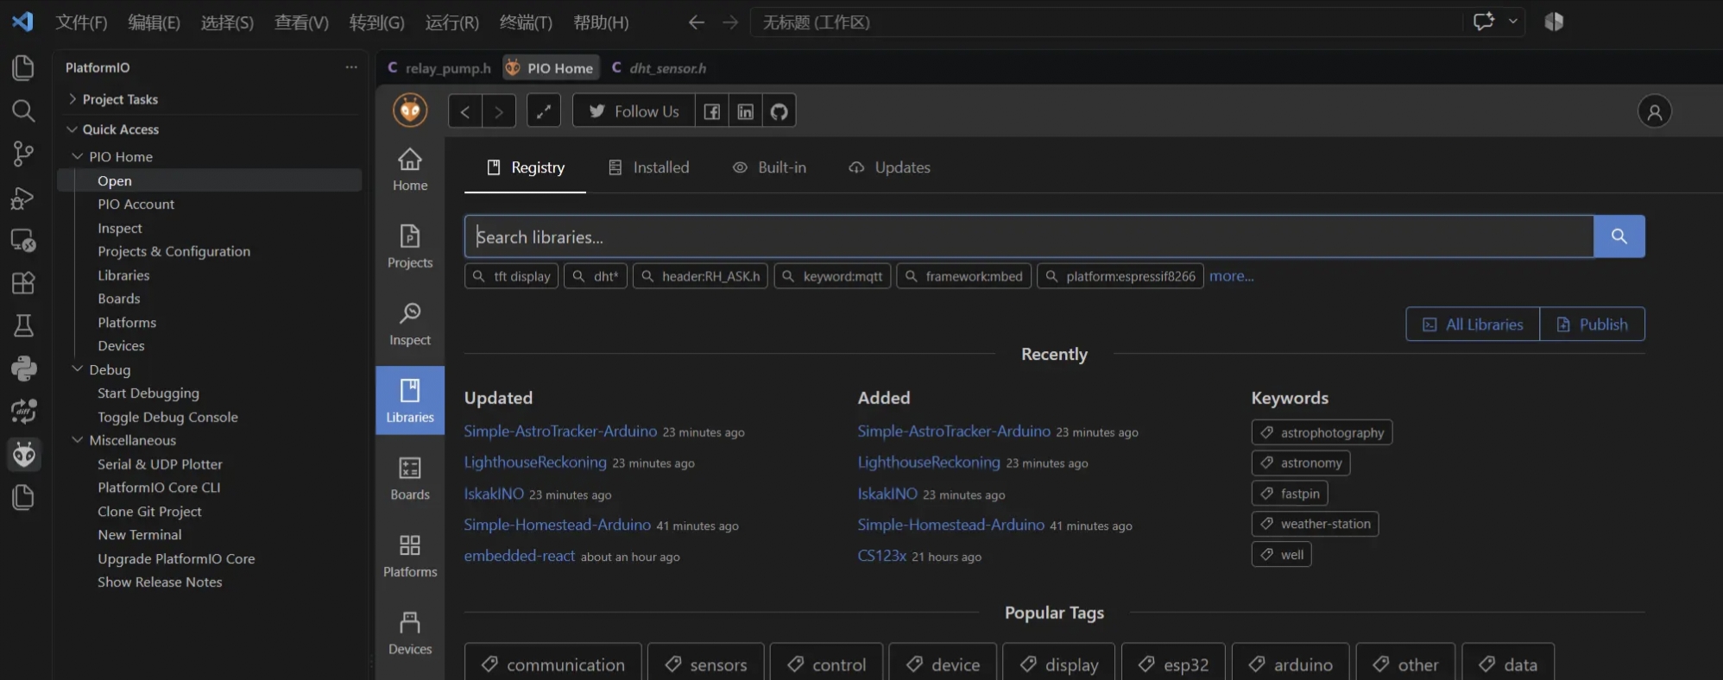Image resolution: width=1723 pixels, height=680 pixels.
Task: Open Run and Debug view
Action: [x=23, y=198]
